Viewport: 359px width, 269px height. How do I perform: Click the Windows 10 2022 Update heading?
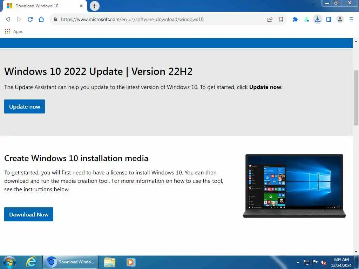[x=98, y=71]
